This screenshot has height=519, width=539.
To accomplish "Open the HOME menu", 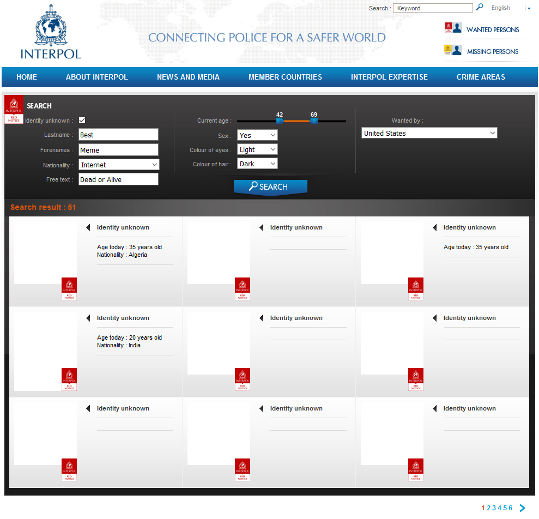I will click(x=27, y=77).
